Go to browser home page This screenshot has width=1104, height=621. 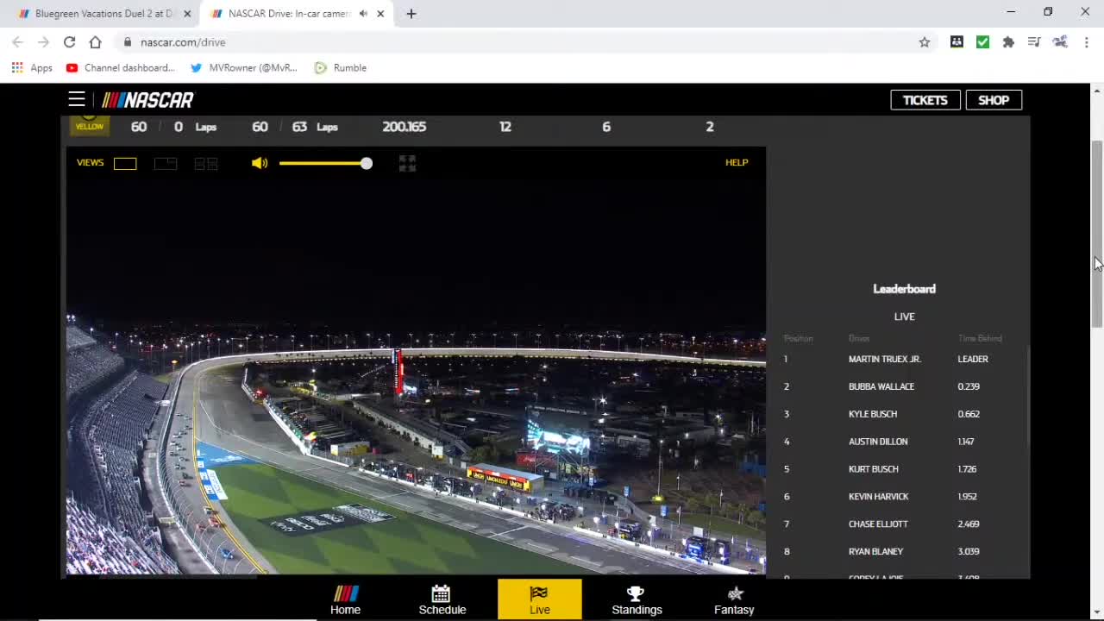95,42
